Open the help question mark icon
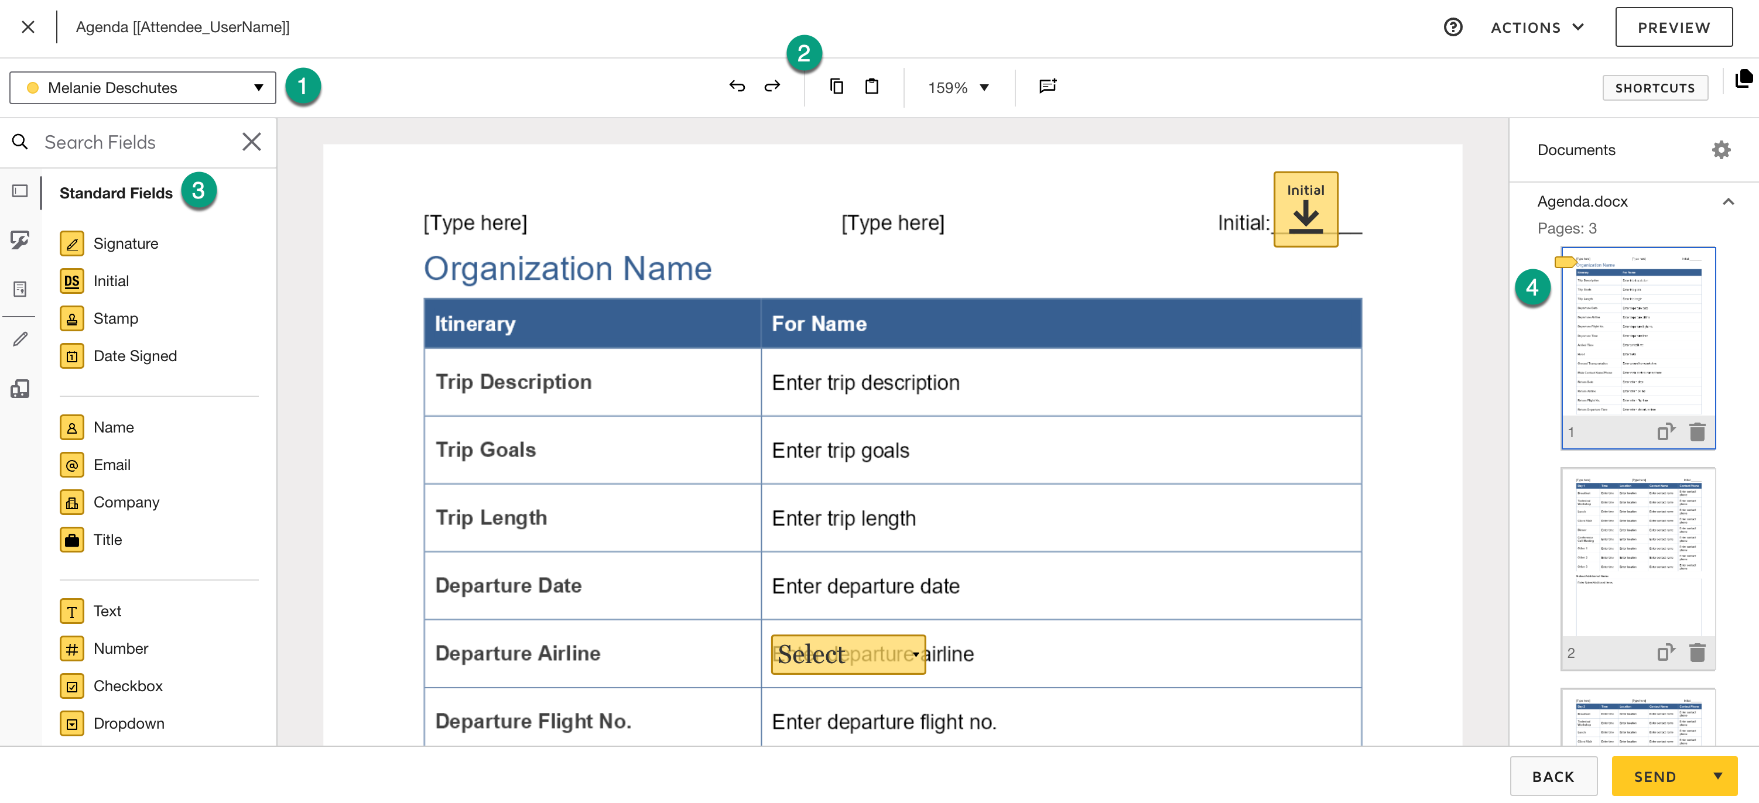1759x803 pixels. pos(1452,28)
